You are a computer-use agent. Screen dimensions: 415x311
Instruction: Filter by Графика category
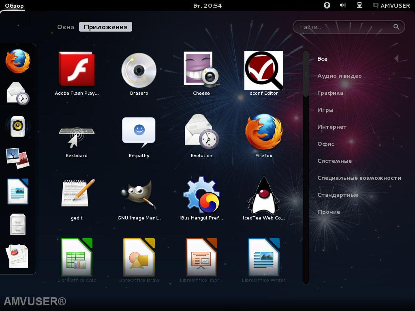330,93
